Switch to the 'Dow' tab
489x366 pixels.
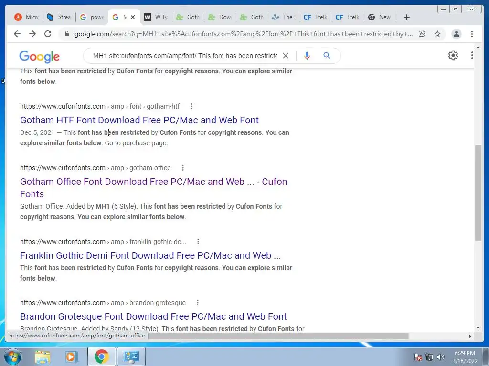coord(220,17)
